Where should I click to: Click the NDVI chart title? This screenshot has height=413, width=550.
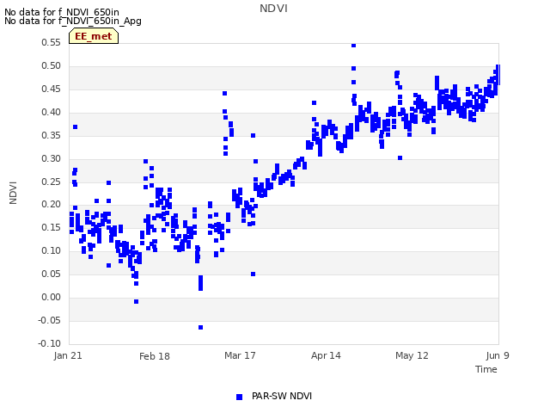pyautogui.click(x=273, y=9)
